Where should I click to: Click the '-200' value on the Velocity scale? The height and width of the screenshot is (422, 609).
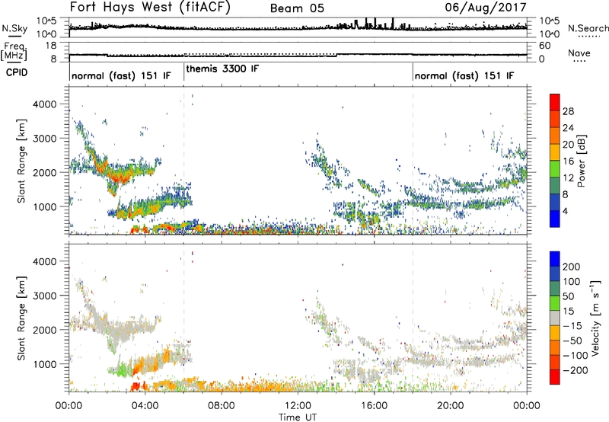[x=575, y=370]
